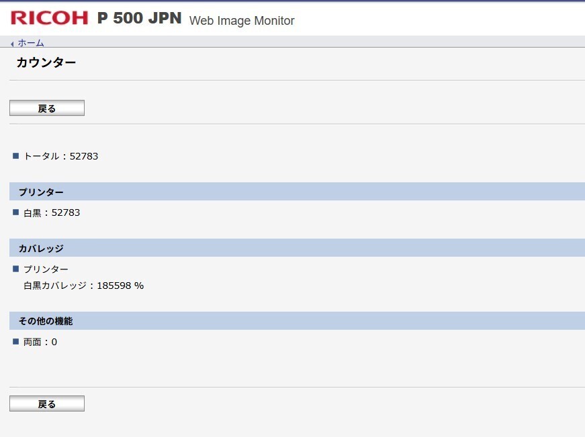This screenshot has height=437, width=585.
Task: Click the トータル：52783 counter value
Action: tap(61, 156)
